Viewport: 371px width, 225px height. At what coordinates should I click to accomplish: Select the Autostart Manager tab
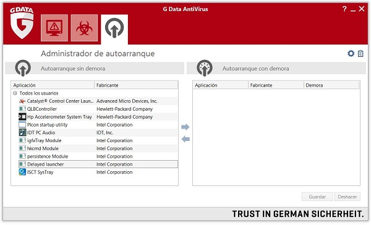click(x=114, y=29)
